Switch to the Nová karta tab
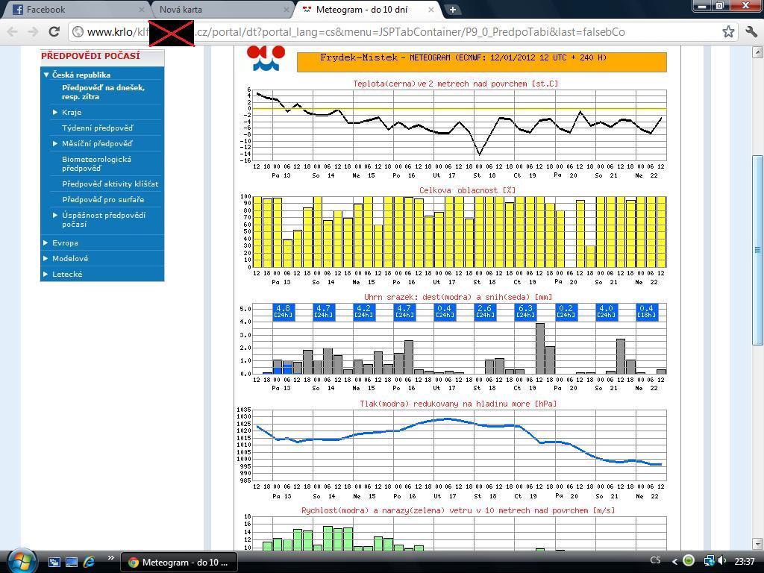 [216, 10]
